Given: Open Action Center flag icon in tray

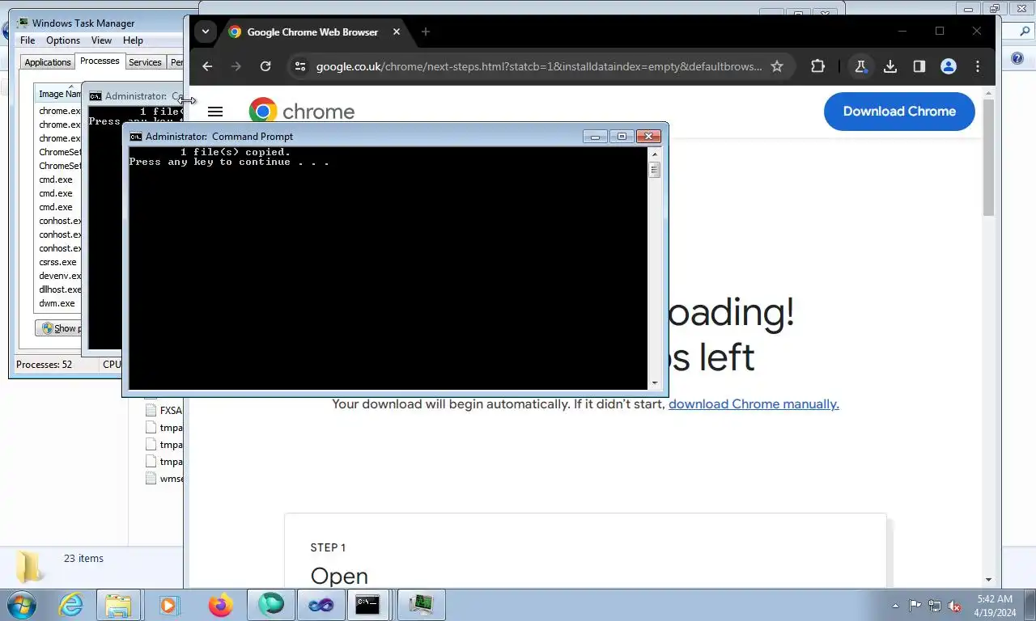Looking at the screenshot, I should pyautogui.click(x=915, y=606).
